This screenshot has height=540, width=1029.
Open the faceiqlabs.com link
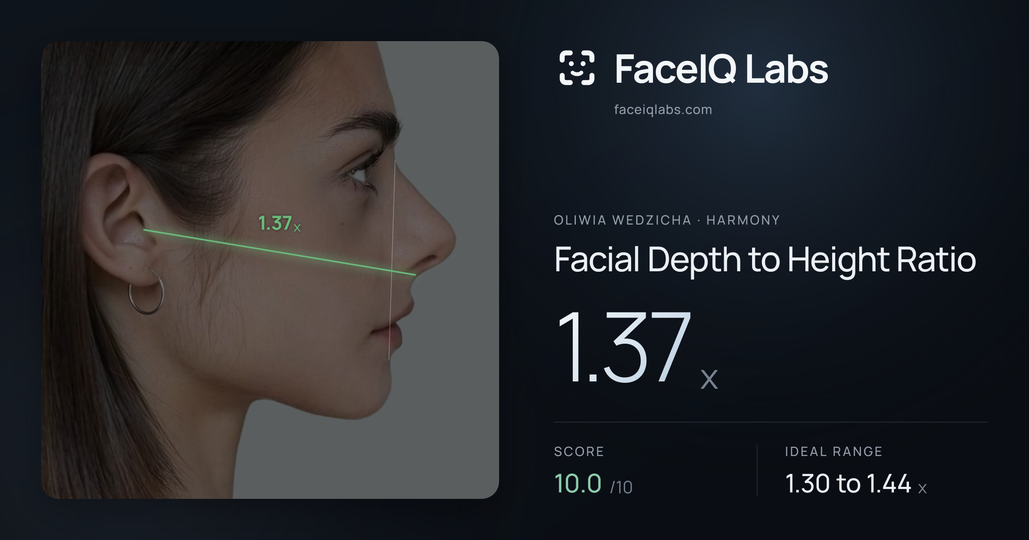(x=663, y=110)
